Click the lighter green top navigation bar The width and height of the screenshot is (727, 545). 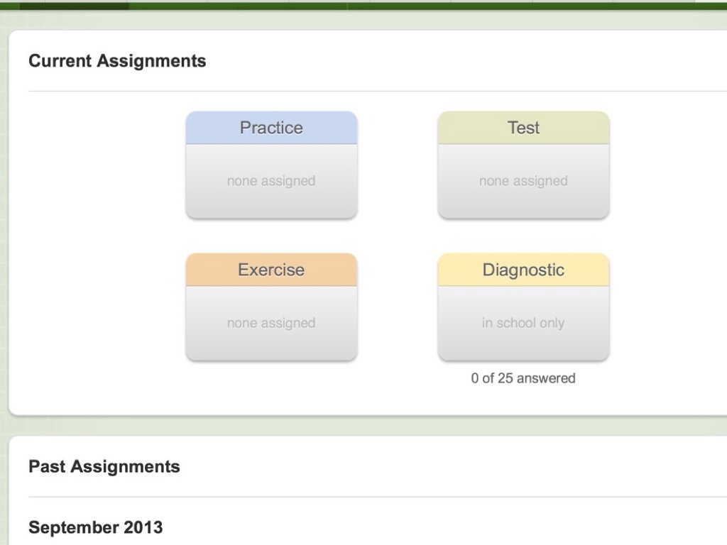point(426,5)
